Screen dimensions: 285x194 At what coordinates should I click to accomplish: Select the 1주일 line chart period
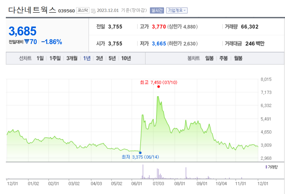[x=55, y=58]
